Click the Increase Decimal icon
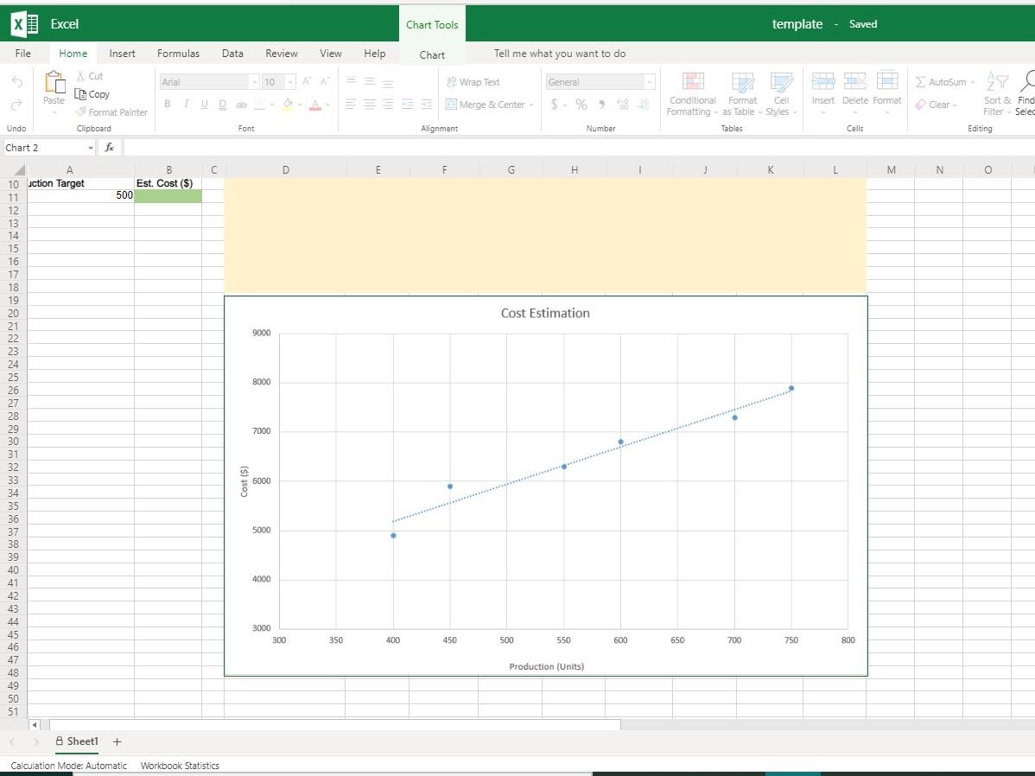The height and width of the screenshot is (776, 1035). click(621, 104)
